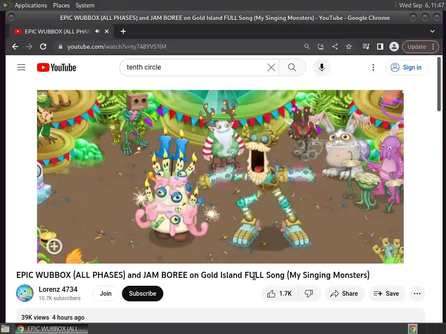Start voice search with microphone

pos(322,67)
